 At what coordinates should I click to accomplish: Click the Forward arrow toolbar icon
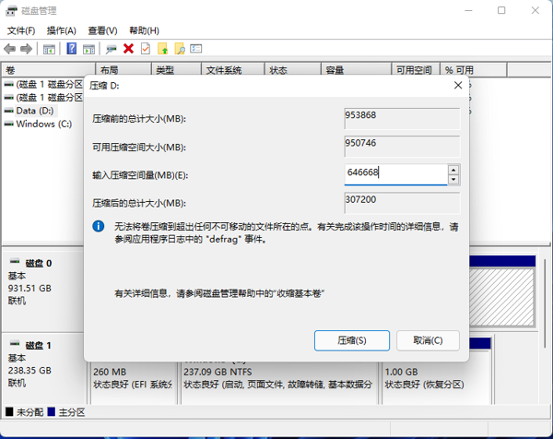26,49
